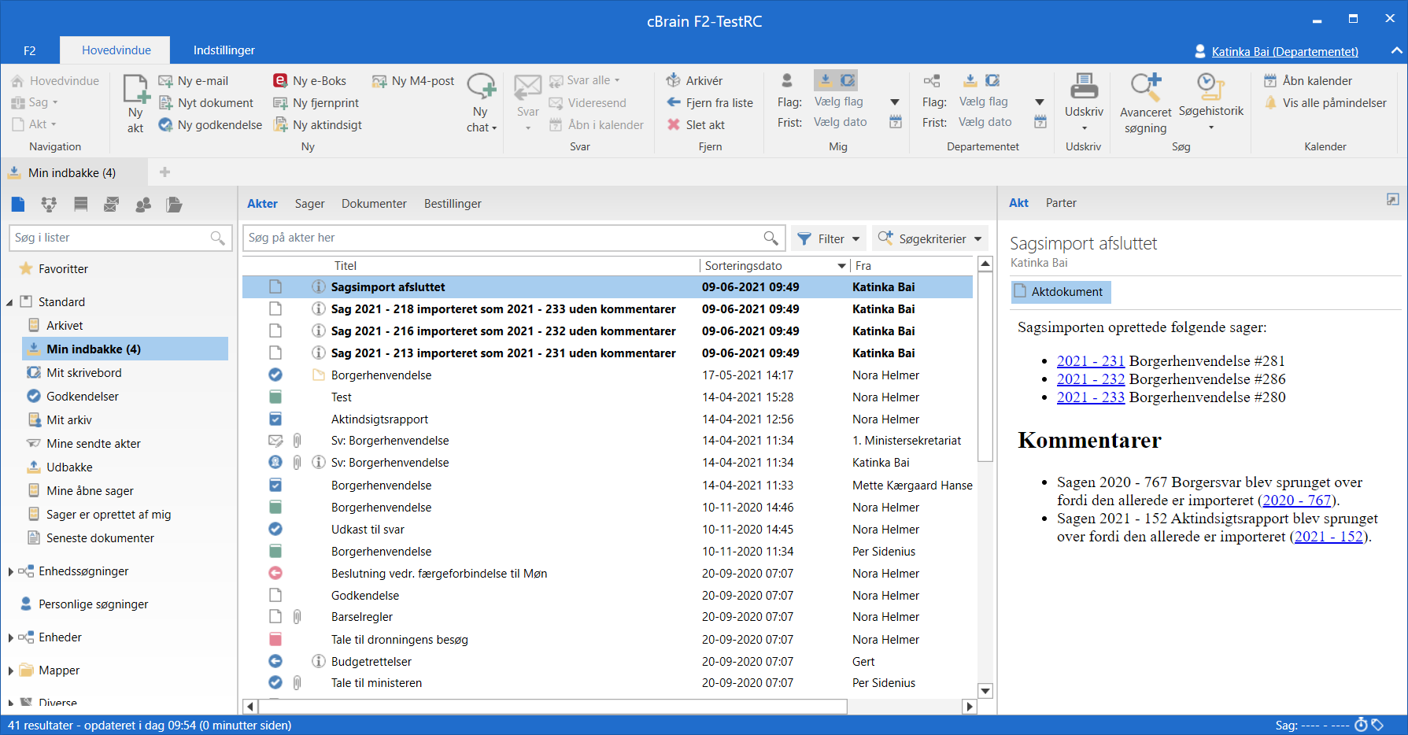
Task: Open the 2020 - 767 case link
Action: (x=1297, y=500)
